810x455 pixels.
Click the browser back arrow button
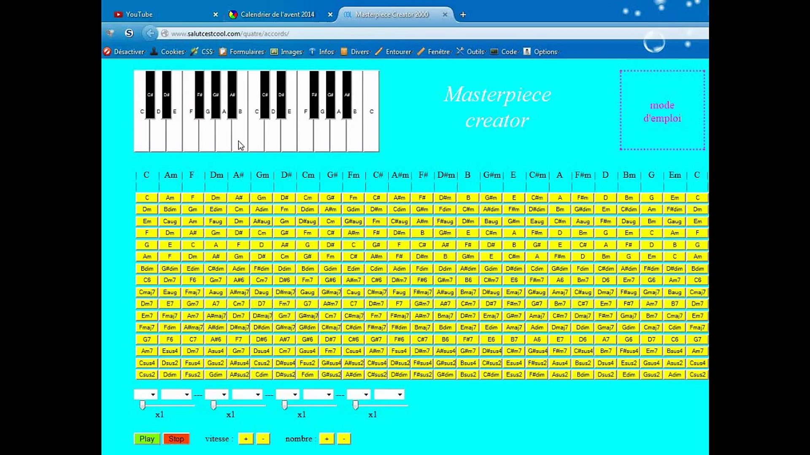coord(150,33)
